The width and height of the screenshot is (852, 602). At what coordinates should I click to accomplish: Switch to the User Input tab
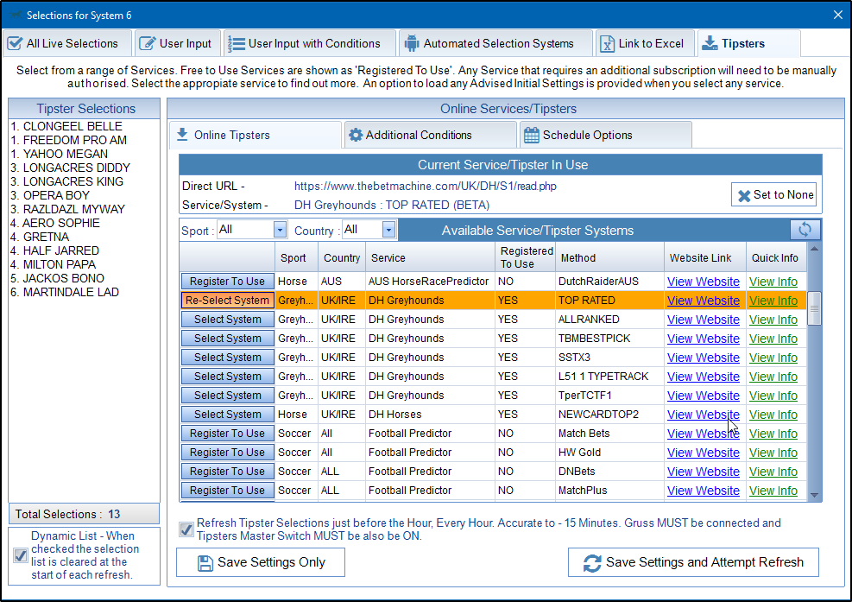(x=177, y=43)
